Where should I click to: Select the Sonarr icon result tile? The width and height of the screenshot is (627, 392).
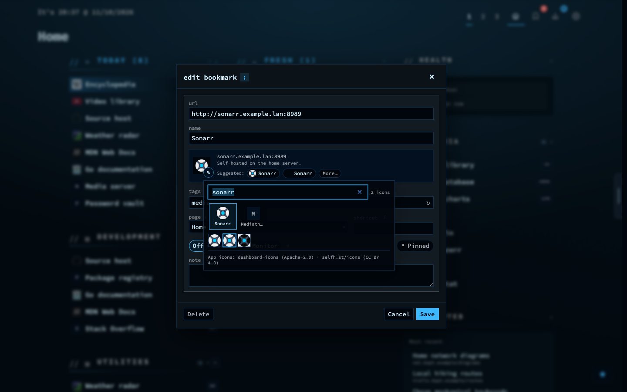[x=223, y=216]
